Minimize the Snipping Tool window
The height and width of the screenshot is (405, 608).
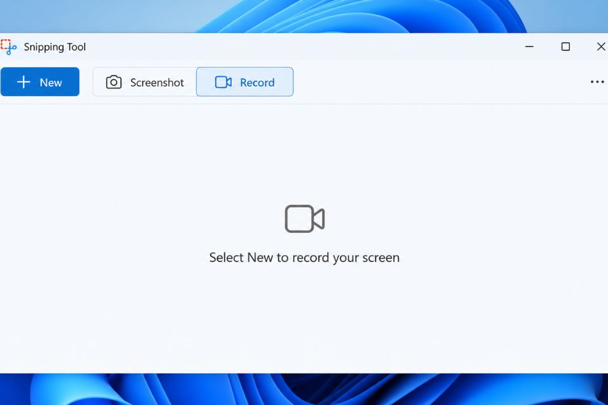(x=529, y=46)
